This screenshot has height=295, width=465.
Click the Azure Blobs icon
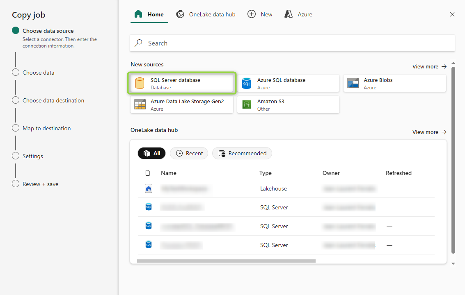353,83
